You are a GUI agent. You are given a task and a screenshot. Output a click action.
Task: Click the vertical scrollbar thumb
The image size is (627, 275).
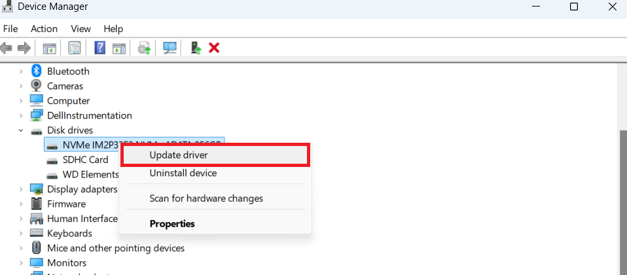pyautogui.click(x=622, y=196)
